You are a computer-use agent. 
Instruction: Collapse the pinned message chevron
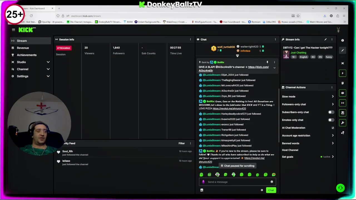click(x=274, y=68)
